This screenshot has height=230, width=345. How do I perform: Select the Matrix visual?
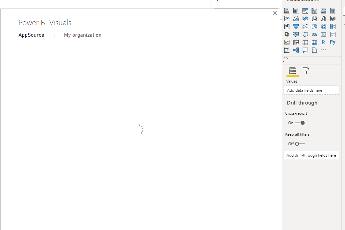(314, 42)
